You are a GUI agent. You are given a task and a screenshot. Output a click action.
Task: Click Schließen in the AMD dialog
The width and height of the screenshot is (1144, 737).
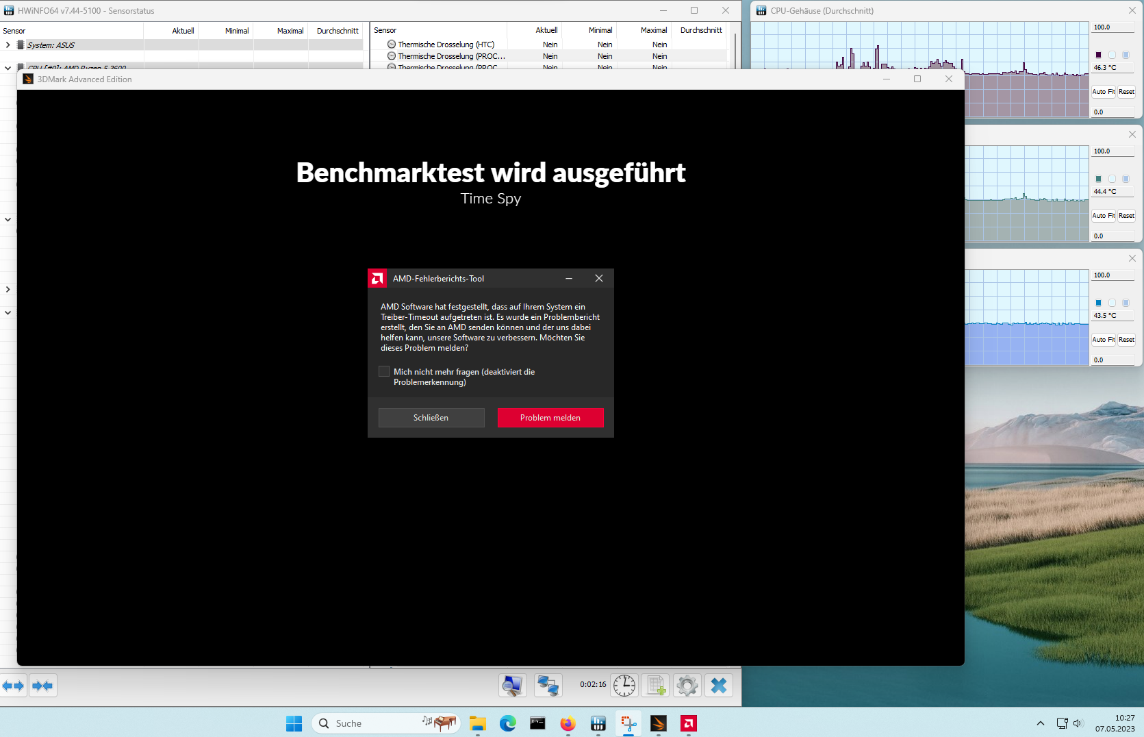click(x=431, y=418)
